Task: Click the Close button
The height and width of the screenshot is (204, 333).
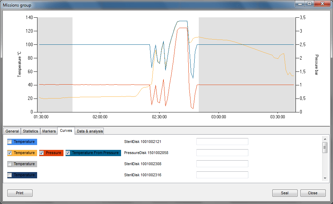Action: pos(313,193)
